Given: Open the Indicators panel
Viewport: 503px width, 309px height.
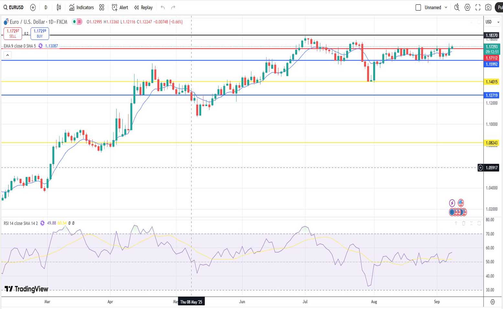Looking at the screenshot, I should point(82,7).
